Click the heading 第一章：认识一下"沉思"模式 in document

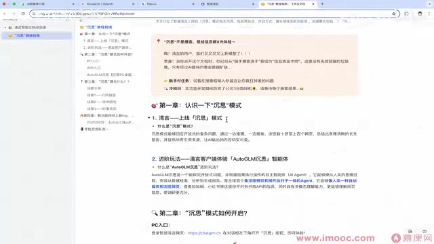[200, 106]
